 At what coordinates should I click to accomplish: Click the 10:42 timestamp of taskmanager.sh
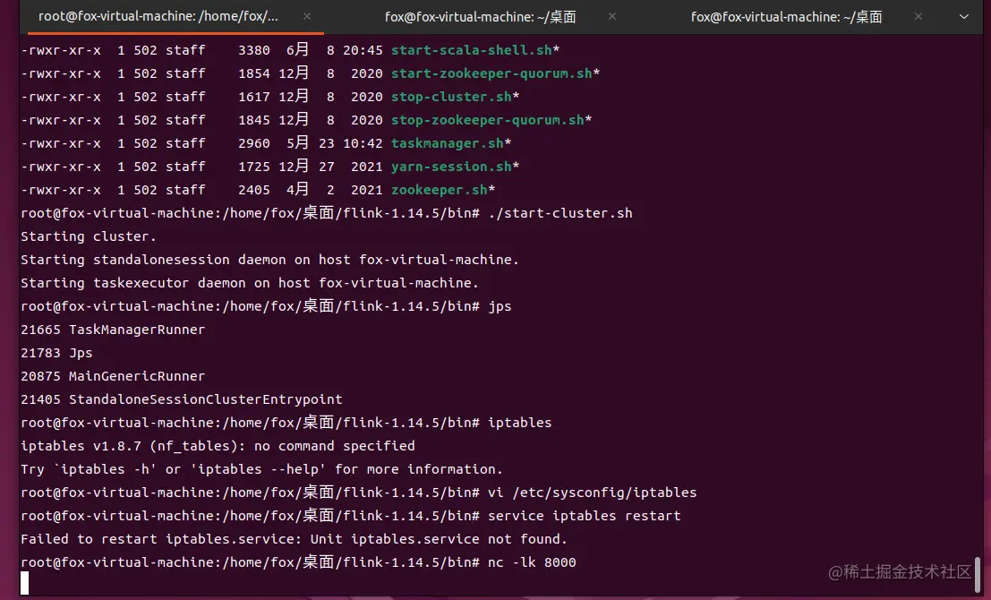click(363, 143)
